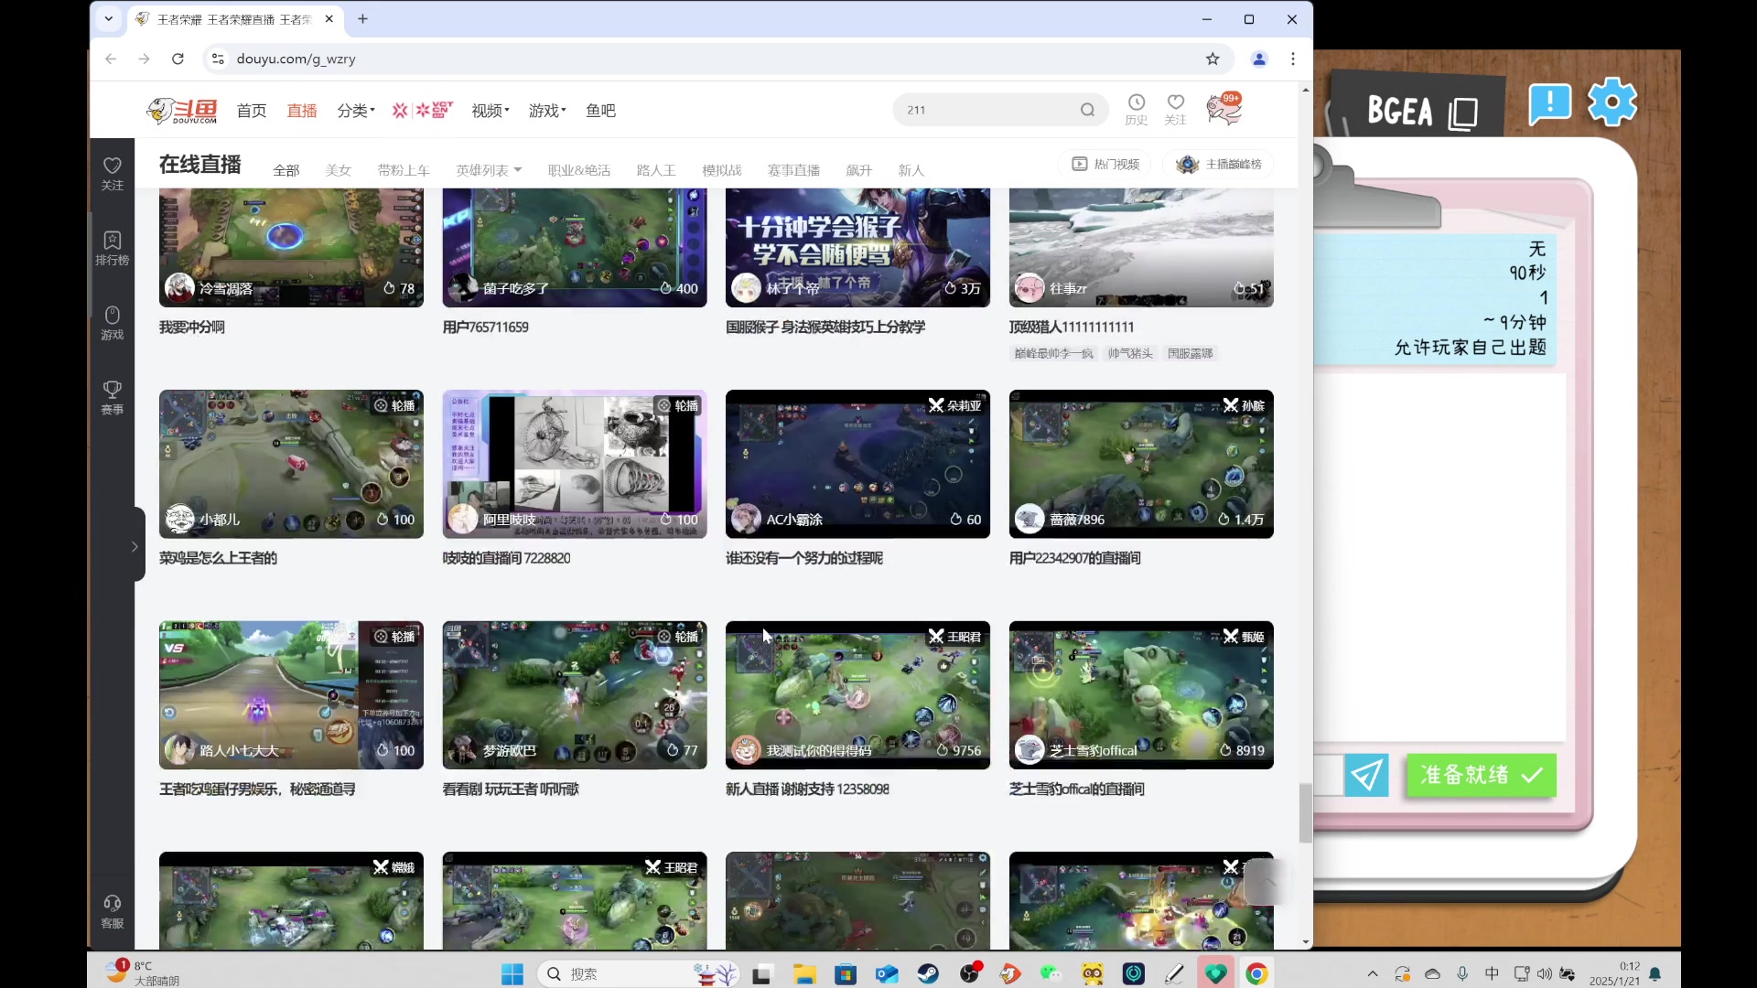Open Outlook from the taskbar

click(x=887, y=974)
